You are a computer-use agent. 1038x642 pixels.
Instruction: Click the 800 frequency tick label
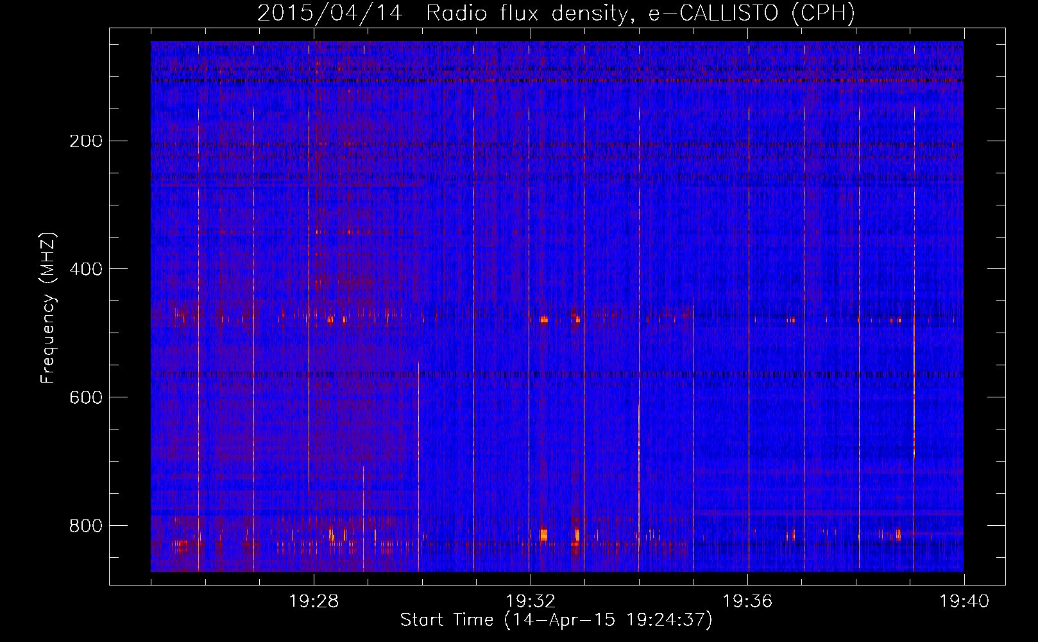click(85, 526)
